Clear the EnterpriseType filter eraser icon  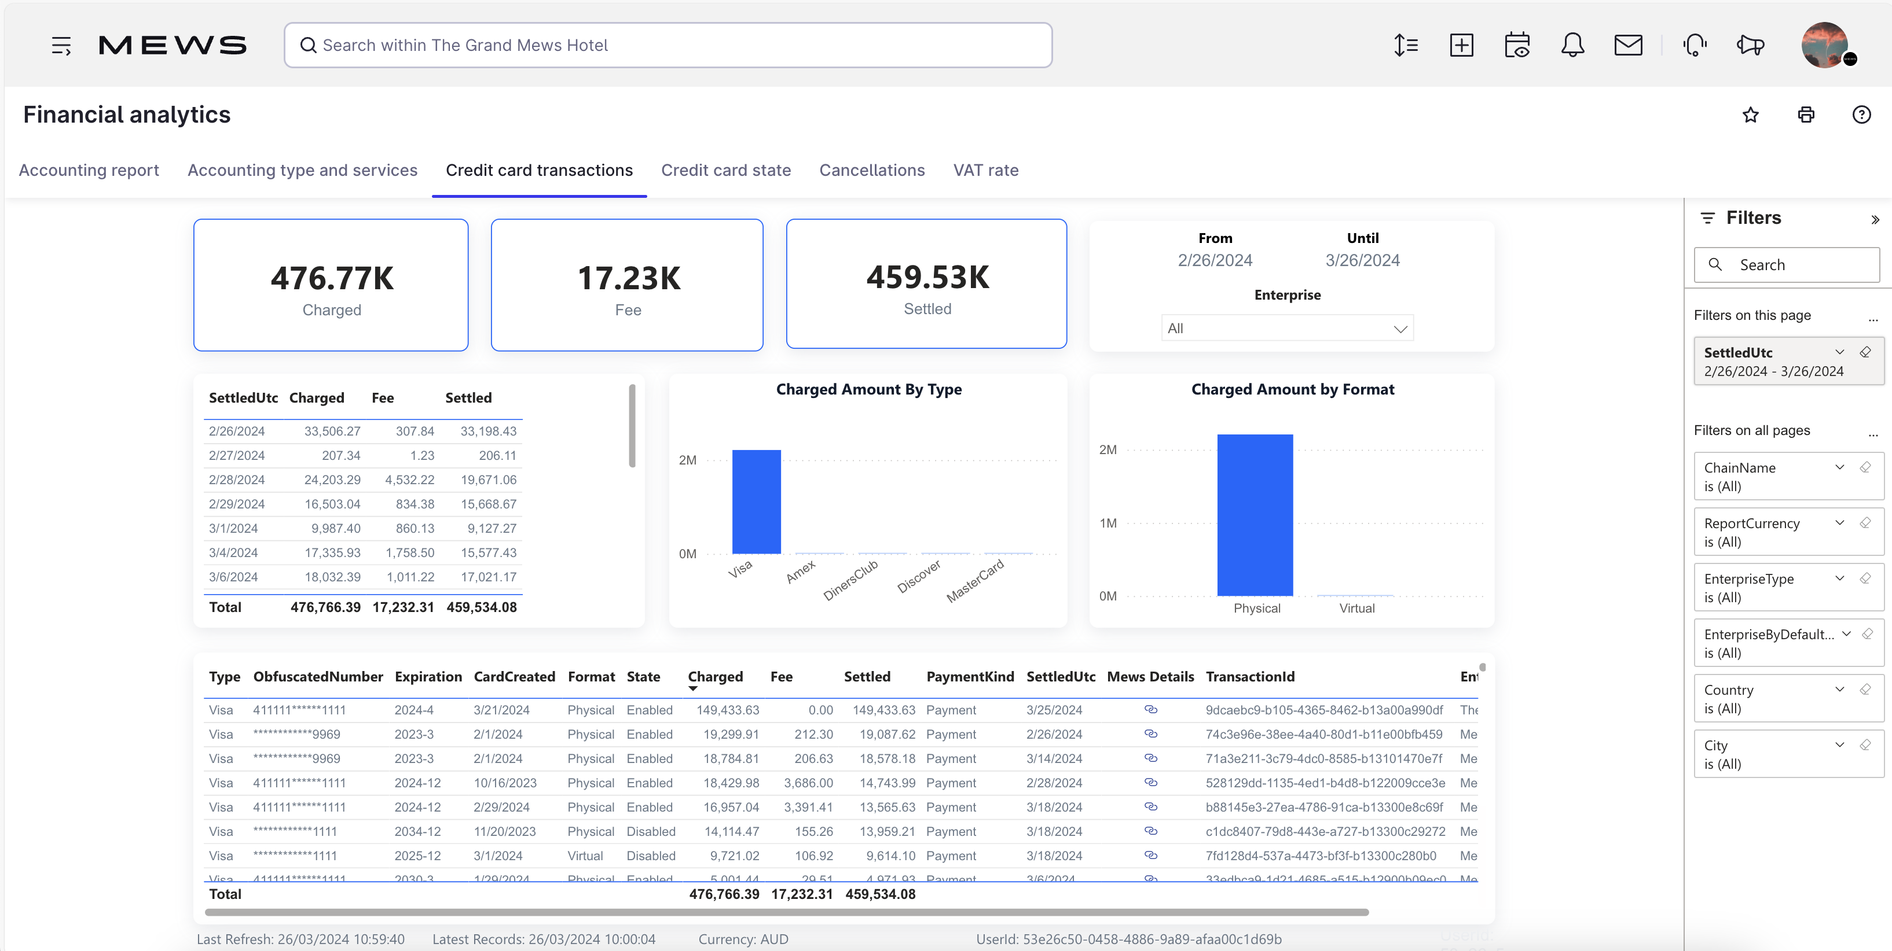[x=1865, y=578]
